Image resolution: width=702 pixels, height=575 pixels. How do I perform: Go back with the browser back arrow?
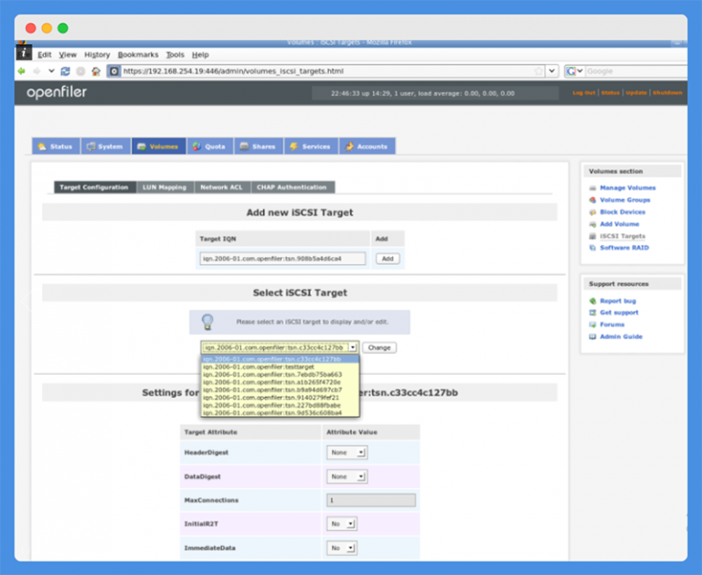[21, 71]
